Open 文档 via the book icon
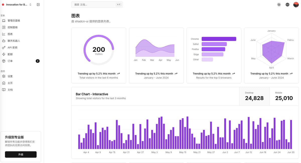The height and width of the screenshot is (163, 301). 4,90
